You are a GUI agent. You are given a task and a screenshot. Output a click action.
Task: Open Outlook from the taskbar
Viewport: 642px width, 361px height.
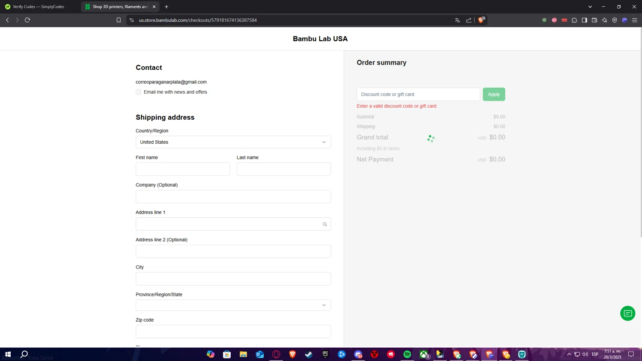pos(260,354)
